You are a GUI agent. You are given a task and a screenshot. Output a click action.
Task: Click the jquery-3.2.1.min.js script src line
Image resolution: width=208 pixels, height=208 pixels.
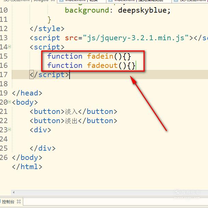tap(119, 38)
